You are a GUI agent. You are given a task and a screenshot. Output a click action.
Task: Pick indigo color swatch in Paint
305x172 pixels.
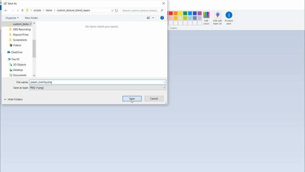tap(195, 13)
